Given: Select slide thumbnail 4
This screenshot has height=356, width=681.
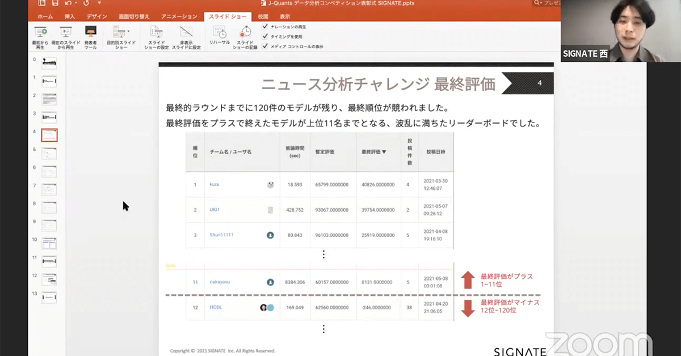Looking at the screenshot, I should (x=49, y=135).
